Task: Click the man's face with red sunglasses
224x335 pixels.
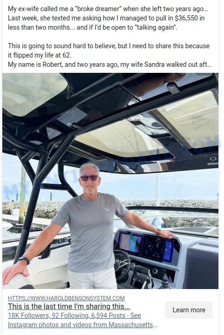Action: [89, 178]
